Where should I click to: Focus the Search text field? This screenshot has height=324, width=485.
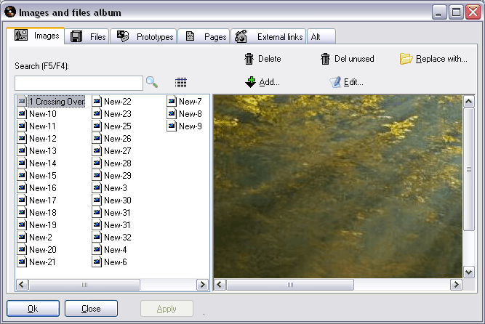click(x=79, y=83)
